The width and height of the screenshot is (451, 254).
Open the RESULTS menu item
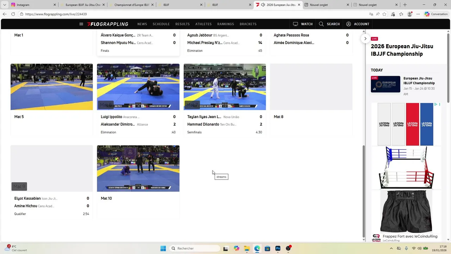coord(183,24)
